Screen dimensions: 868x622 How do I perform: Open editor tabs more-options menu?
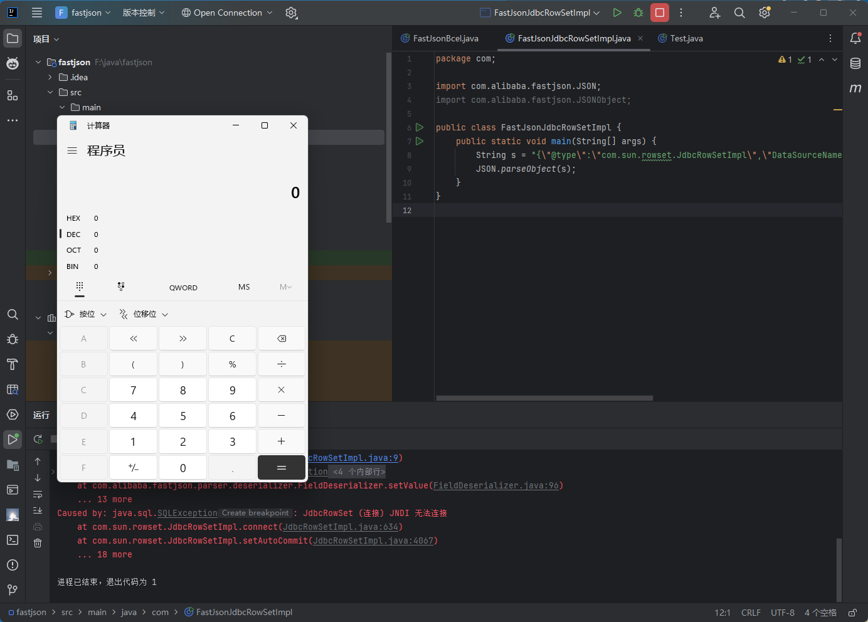pyautogui.click(x=830, y=38)
